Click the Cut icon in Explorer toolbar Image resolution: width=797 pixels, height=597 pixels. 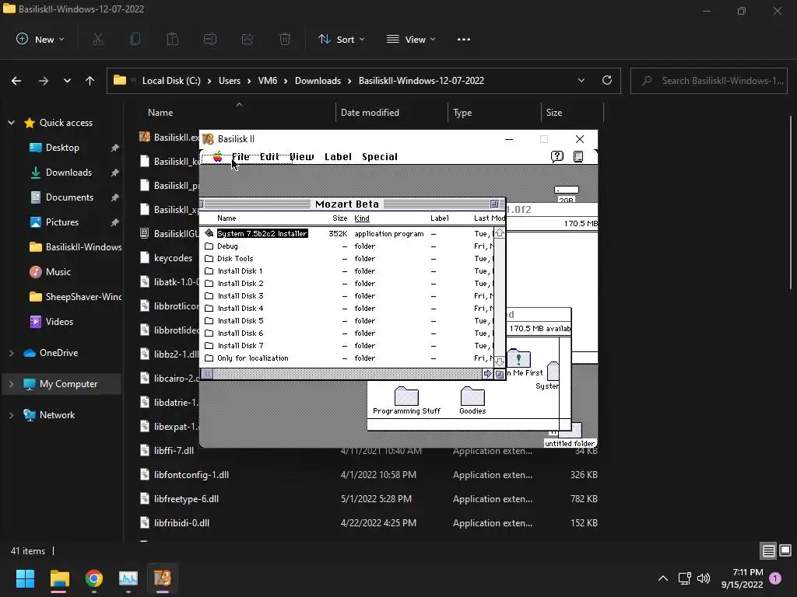pos(98,39)
